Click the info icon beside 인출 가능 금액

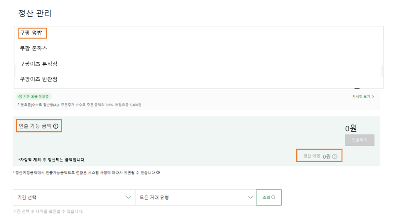[56, 126]
